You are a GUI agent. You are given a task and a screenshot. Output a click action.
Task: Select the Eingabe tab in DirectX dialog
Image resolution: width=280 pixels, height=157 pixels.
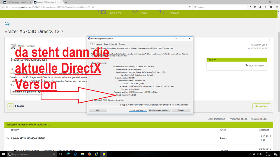coord(122,44)
